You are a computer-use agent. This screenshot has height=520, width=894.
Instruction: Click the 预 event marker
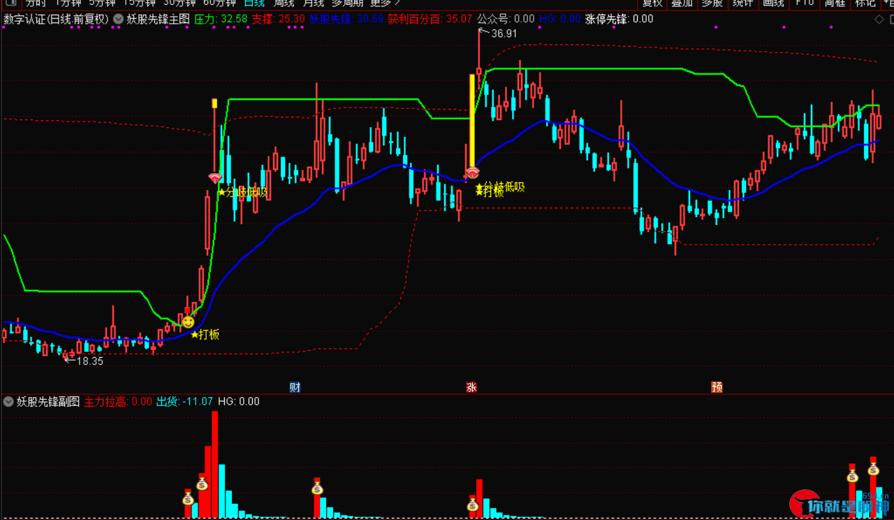tap(717, 387)
